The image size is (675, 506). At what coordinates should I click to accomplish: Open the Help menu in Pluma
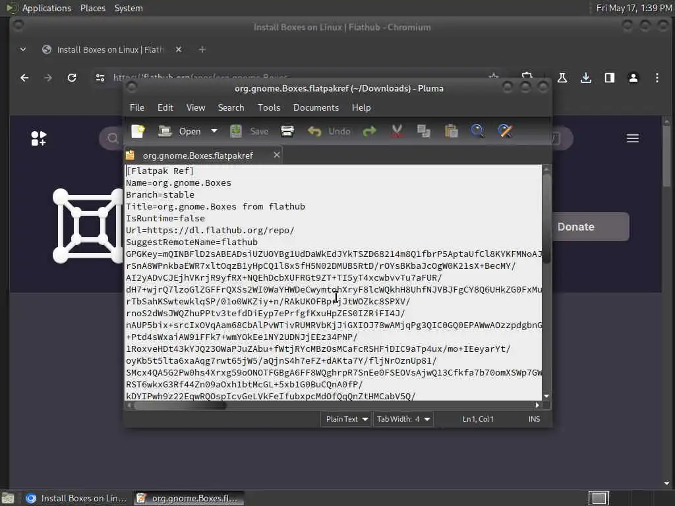361,107
